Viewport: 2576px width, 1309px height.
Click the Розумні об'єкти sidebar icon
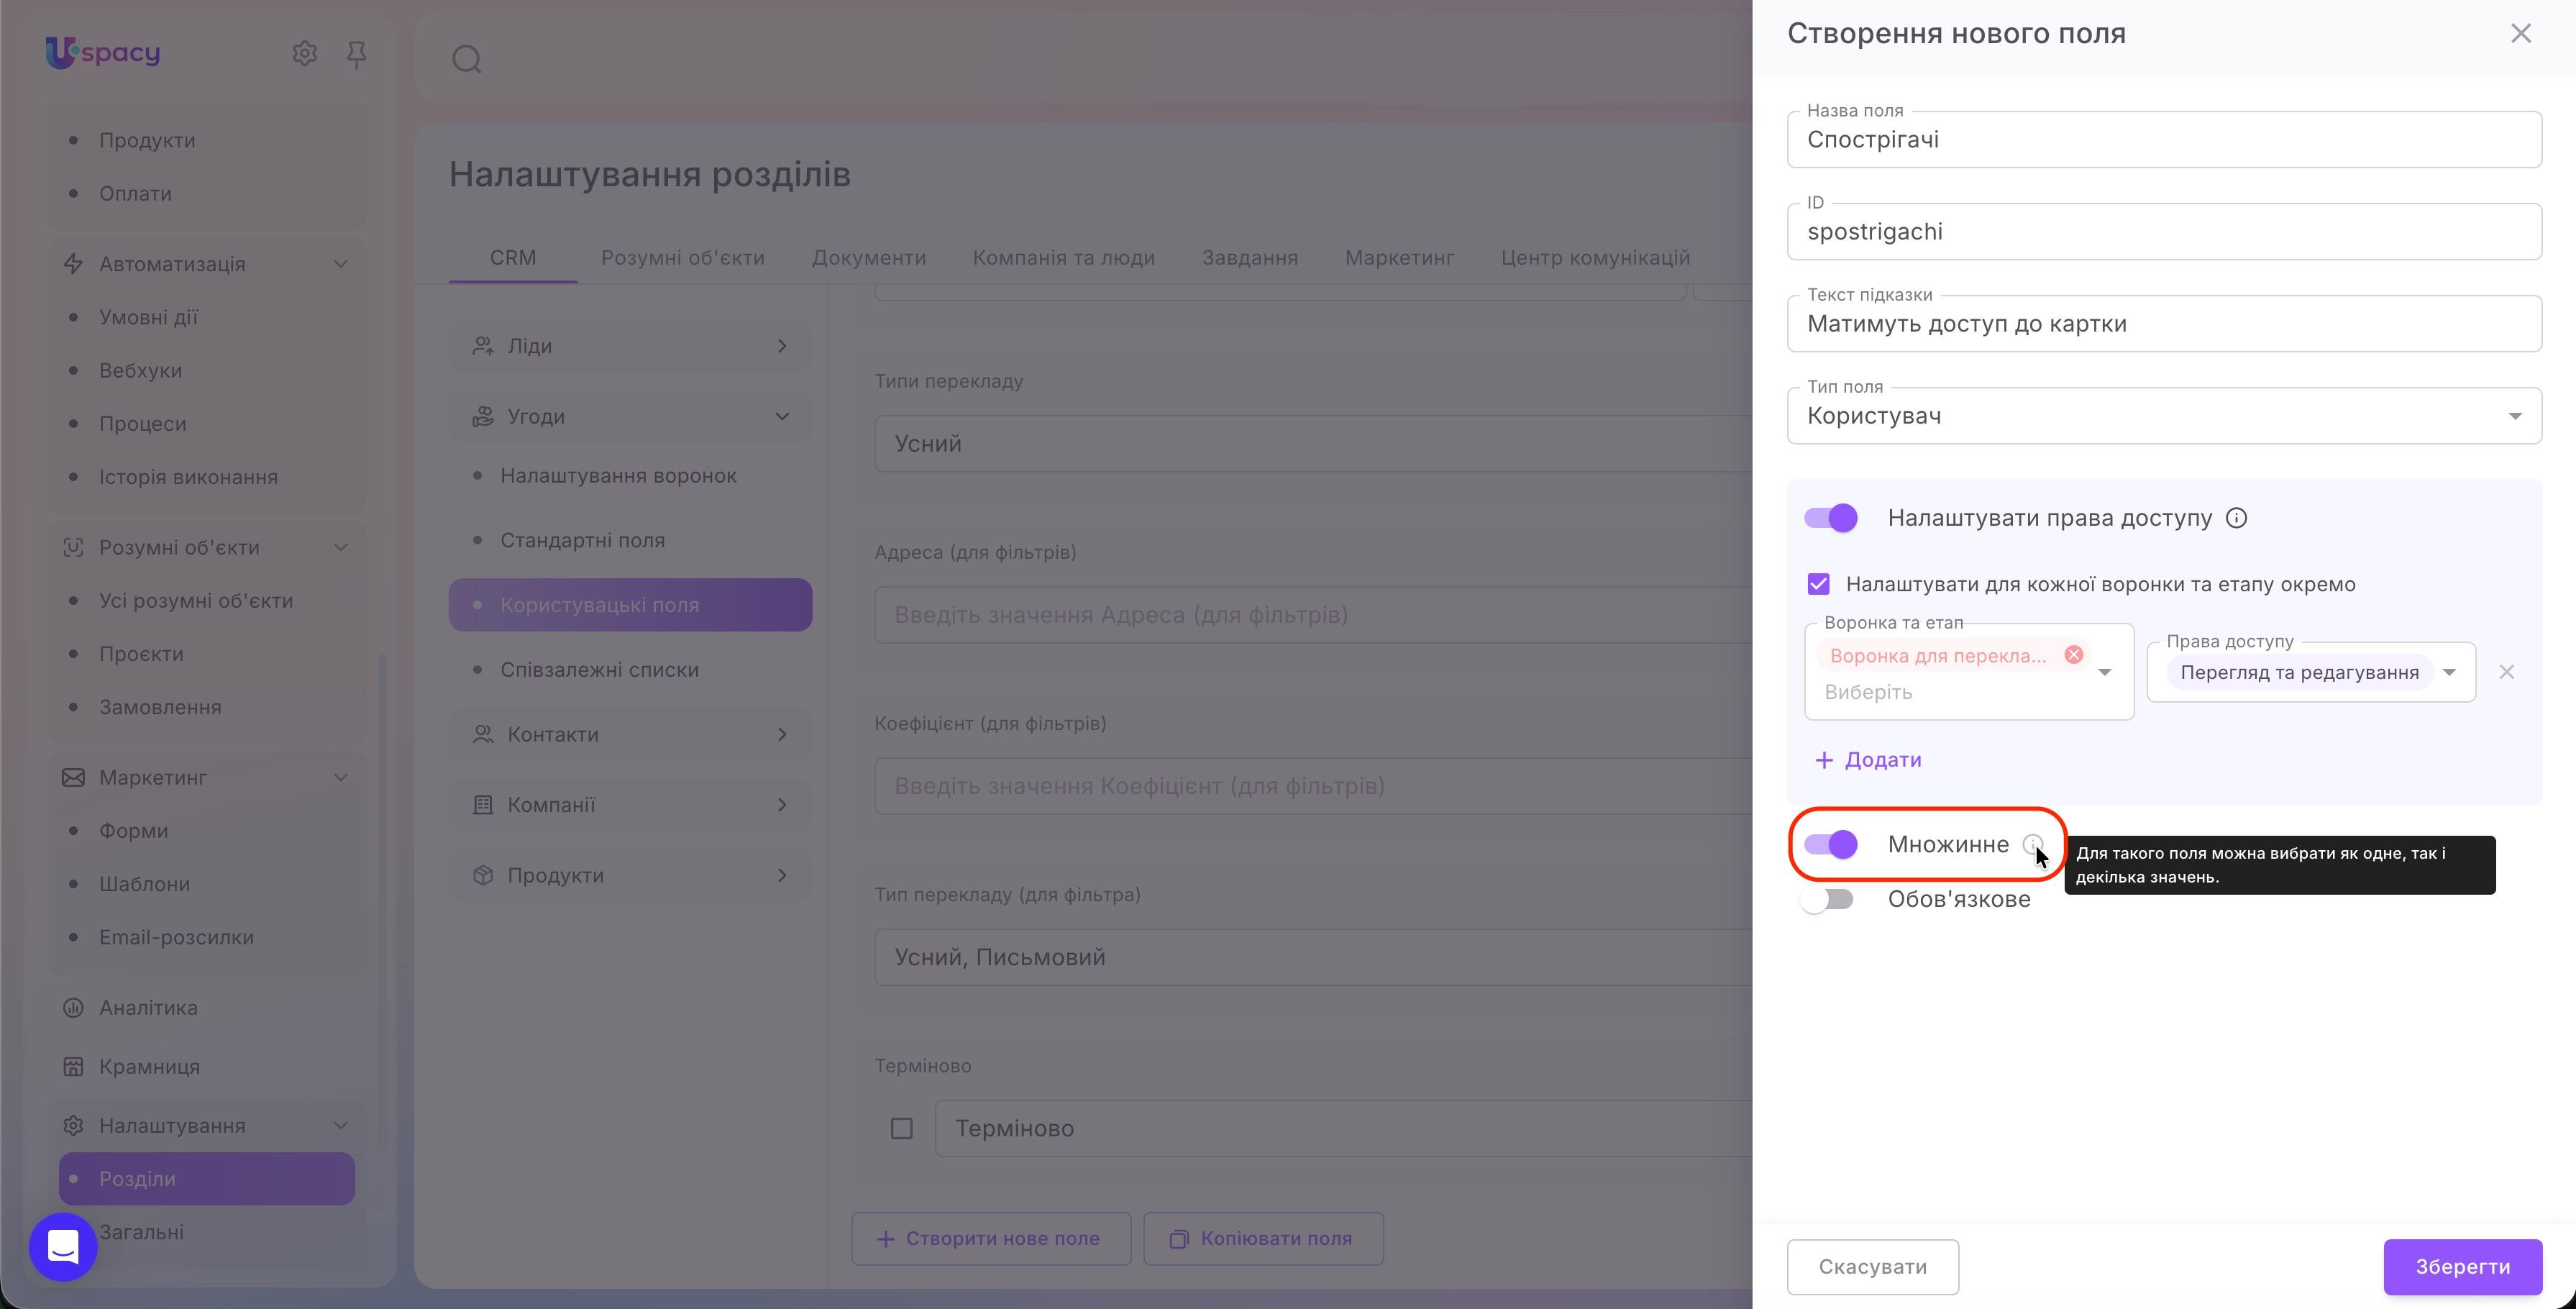pyautogui.click(x=73, y=547)
